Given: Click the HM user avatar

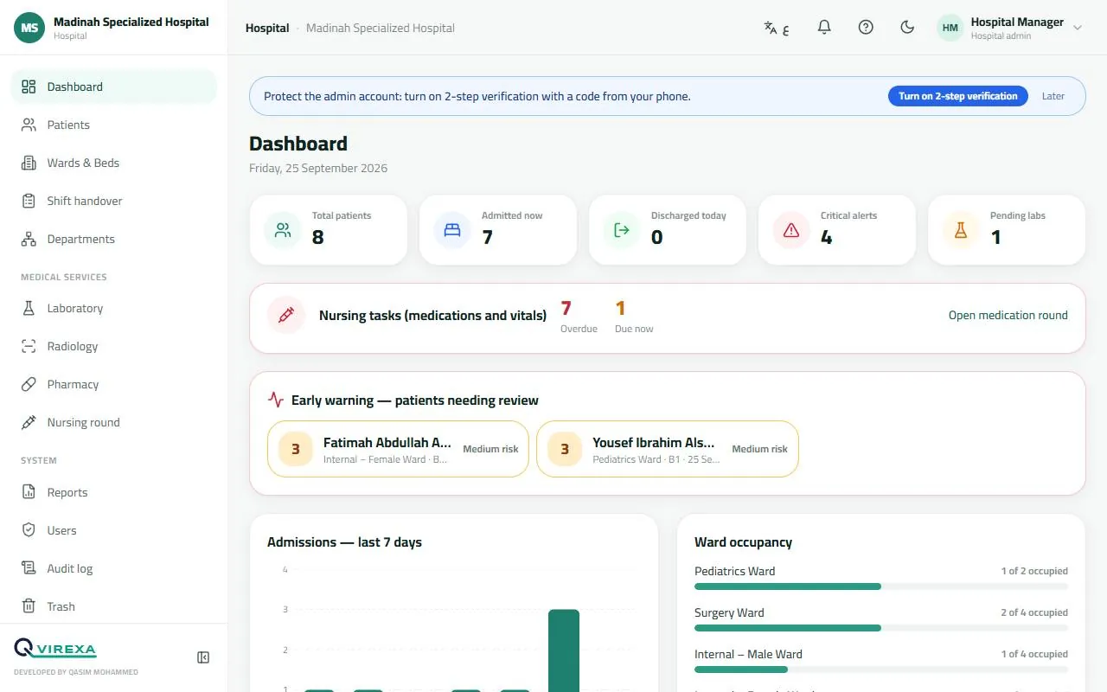Looking at the screenshot, I should pyautogui.click(x=950, y=28).
